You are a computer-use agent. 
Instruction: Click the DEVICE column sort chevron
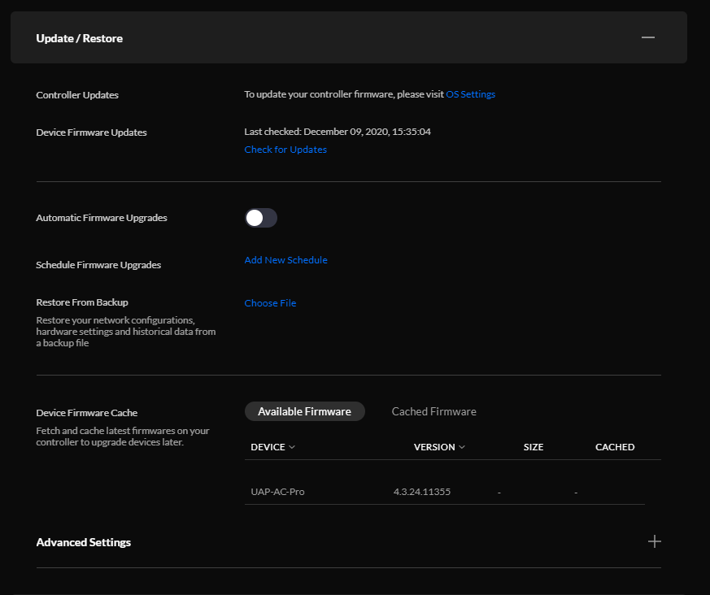click(292, 447)
